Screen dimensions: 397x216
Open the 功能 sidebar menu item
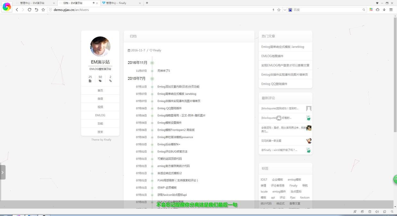[x=100, y=123]
